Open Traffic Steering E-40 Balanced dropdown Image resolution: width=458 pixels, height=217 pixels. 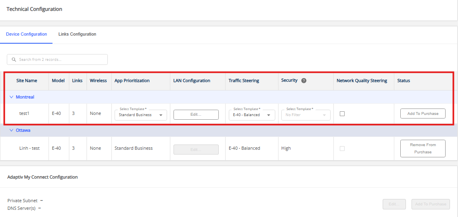click(x=252, y=115)
